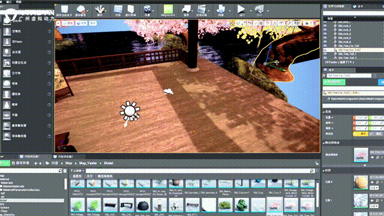Navigate to Map in the breadcrumb
Viewport: 384px width, 216px height.
click(x=69, y=163)
